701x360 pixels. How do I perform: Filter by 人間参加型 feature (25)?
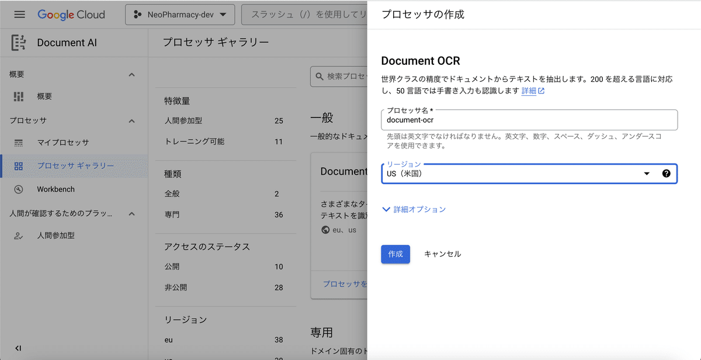(223, 121)
